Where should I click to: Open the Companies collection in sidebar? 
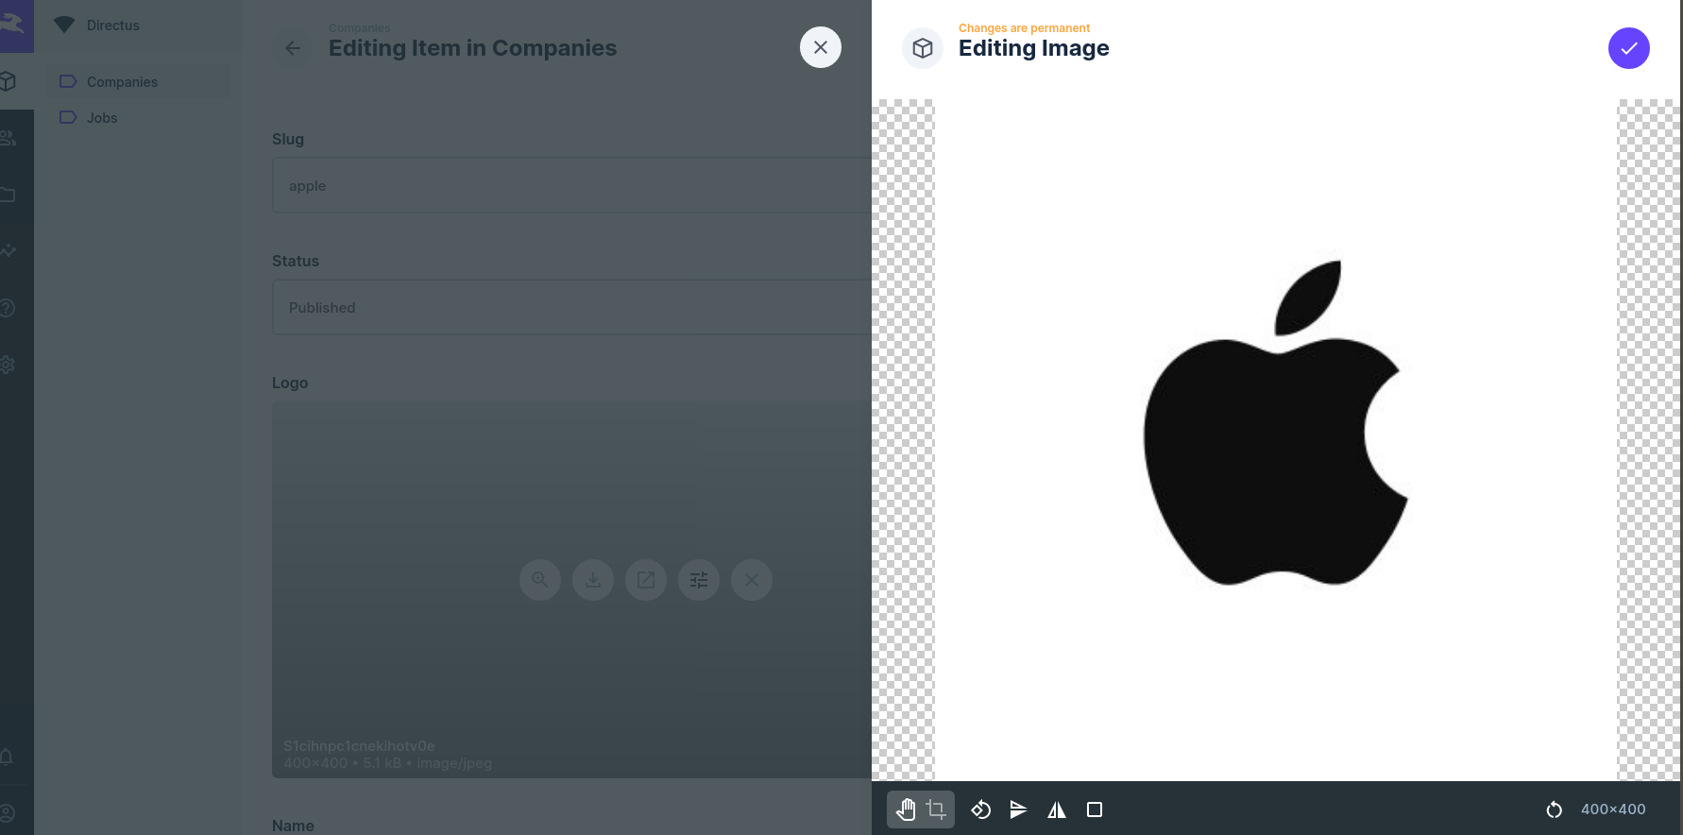tap(139, 82)
